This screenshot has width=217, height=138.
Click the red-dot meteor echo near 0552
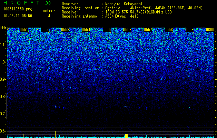[56, 107]
